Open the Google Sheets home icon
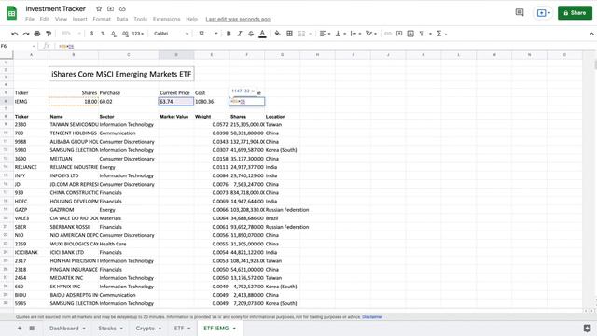Viewport: 597px width, 336px height. [x=12, y=13]
